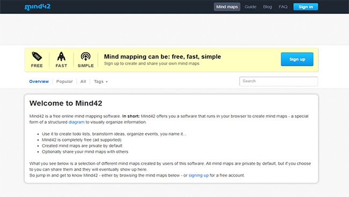
Task: Click the blue Sign up button
Action: pyautogui.click(x=297, y=59)
